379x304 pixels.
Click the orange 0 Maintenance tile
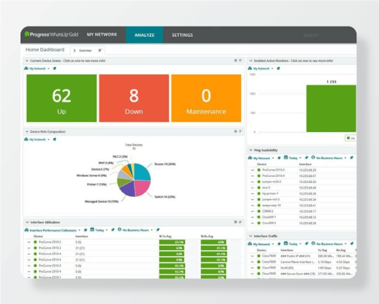point(206,98)
